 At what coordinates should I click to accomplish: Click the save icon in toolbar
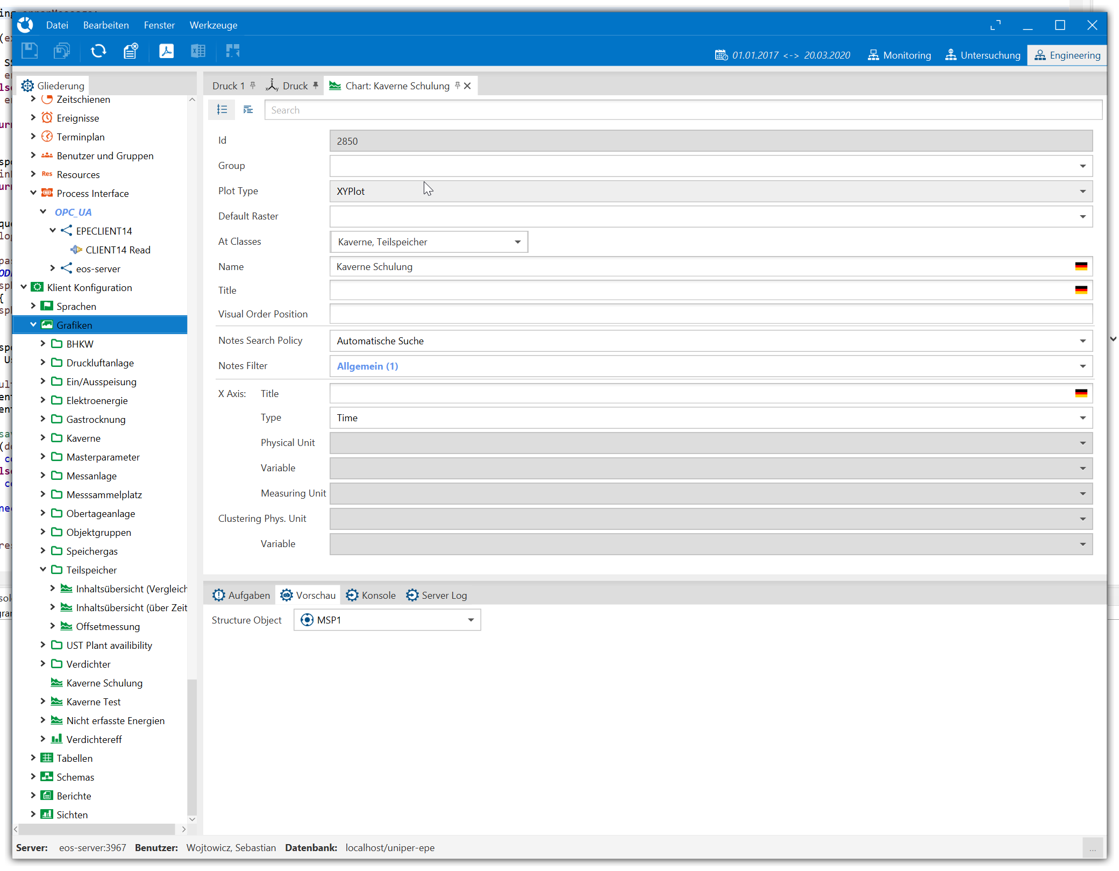pos(30,52)
